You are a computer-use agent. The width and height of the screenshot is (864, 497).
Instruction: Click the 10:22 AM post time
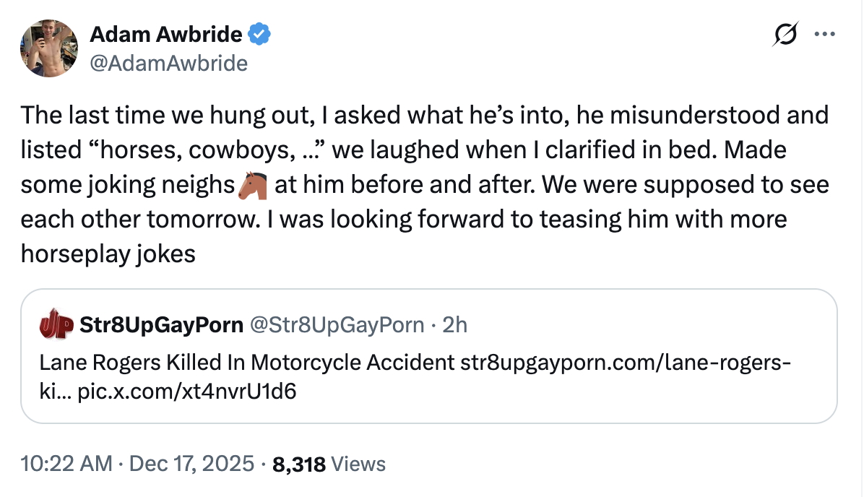(x=66, y=463)
